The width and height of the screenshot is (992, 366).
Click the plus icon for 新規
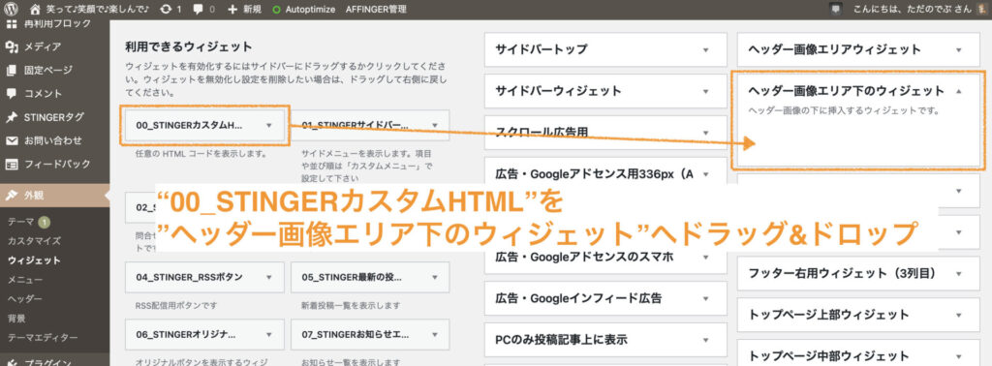click(x=232, y=10)
